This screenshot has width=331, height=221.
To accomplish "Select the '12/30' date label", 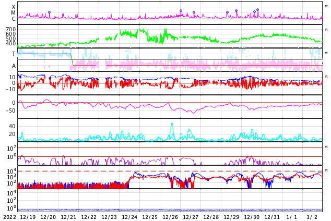I will pyautogui.click(x=252, y=217).
